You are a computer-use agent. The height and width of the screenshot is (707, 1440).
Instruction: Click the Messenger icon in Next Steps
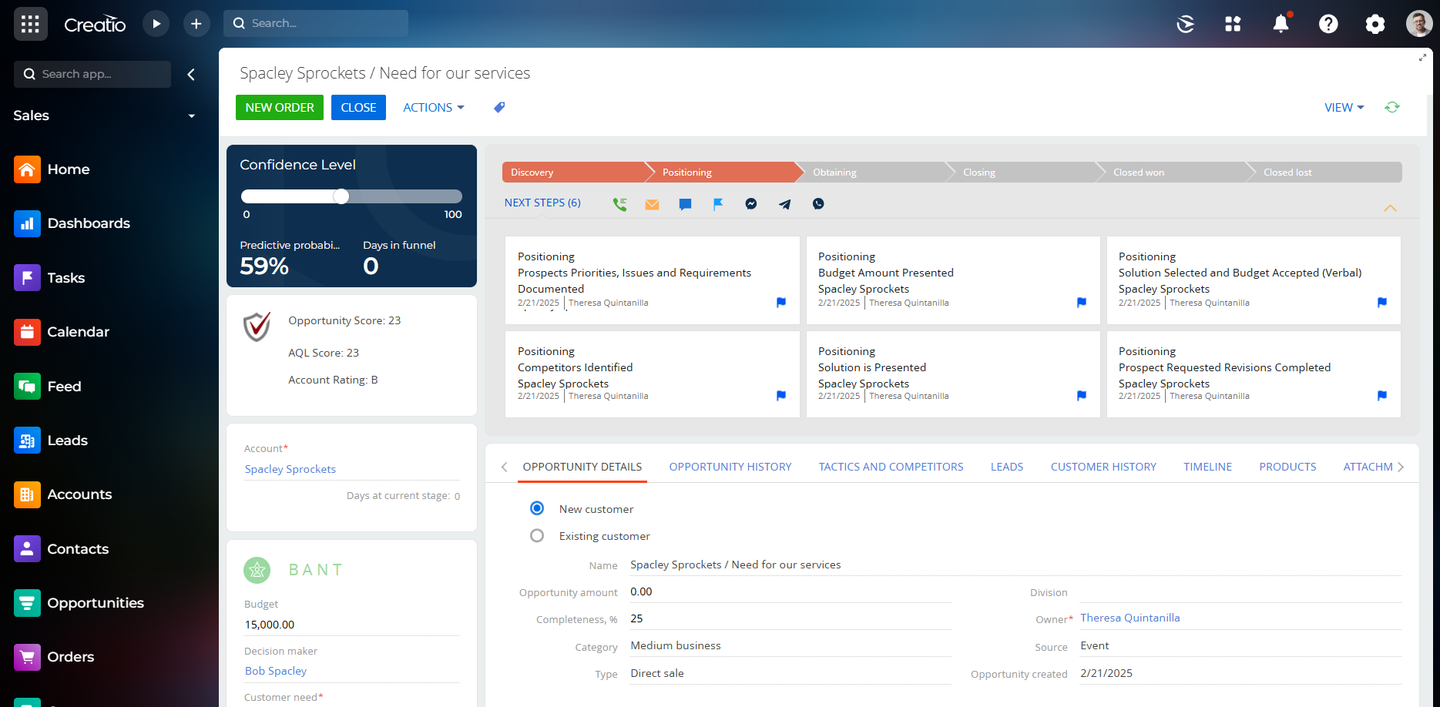point(751,204)
